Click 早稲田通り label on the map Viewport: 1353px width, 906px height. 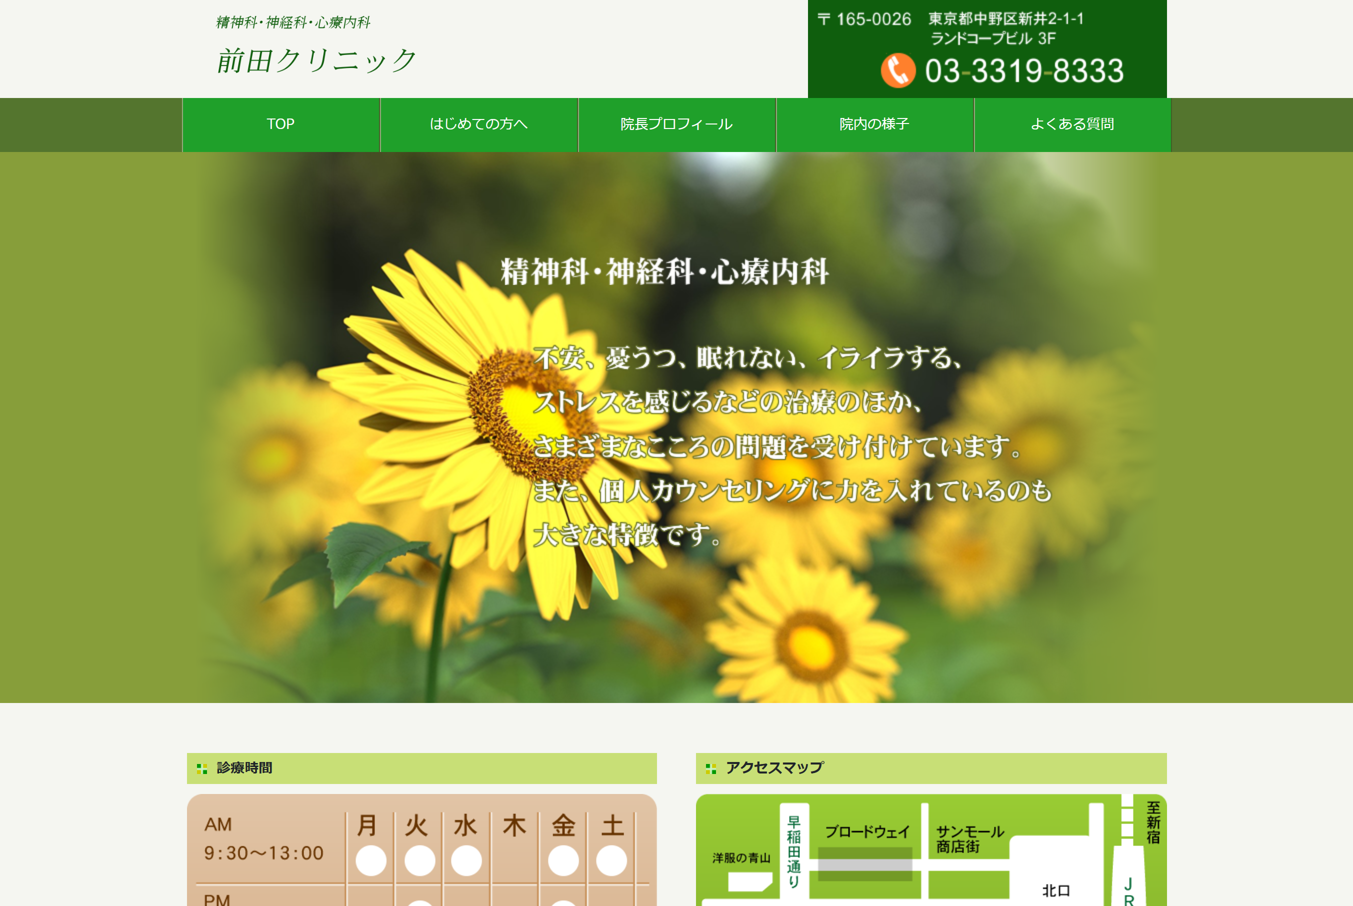(794, 851)
